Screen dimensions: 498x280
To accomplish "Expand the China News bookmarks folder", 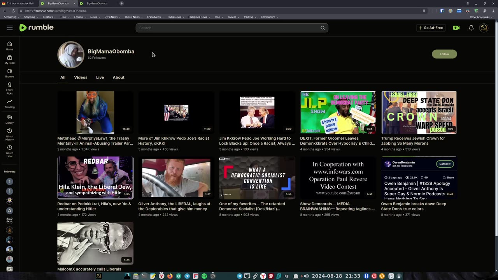I will [x=155, y=17].
